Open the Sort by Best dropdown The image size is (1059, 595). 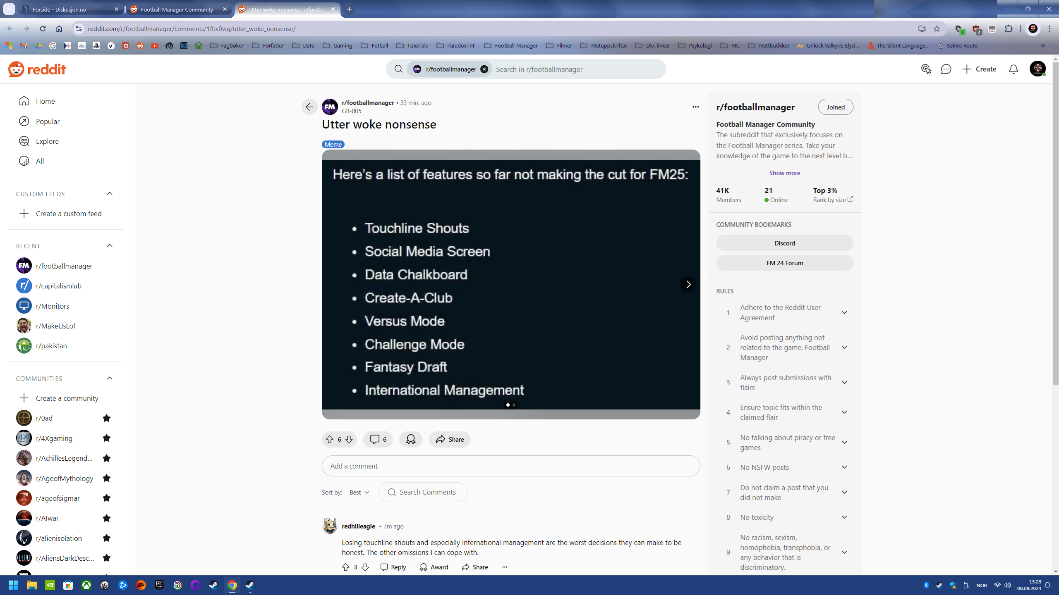[359, 492]
